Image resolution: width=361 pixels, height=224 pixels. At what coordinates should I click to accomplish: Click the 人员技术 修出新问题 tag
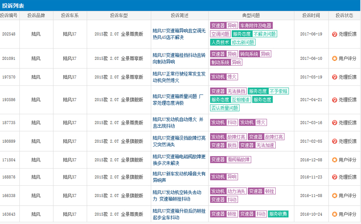233,42
